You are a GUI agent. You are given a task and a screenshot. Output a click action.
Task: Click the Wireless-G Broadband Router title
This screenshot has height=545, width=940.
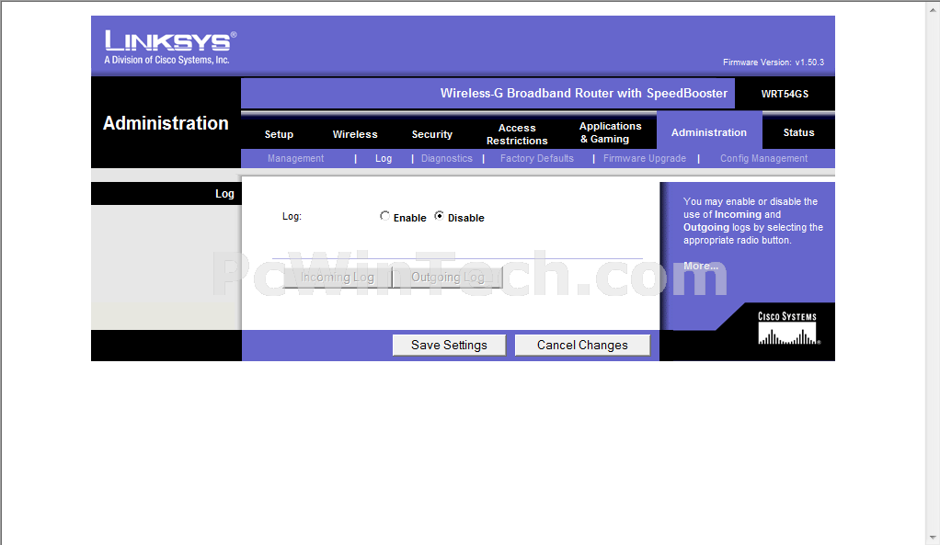pos(584,94)
